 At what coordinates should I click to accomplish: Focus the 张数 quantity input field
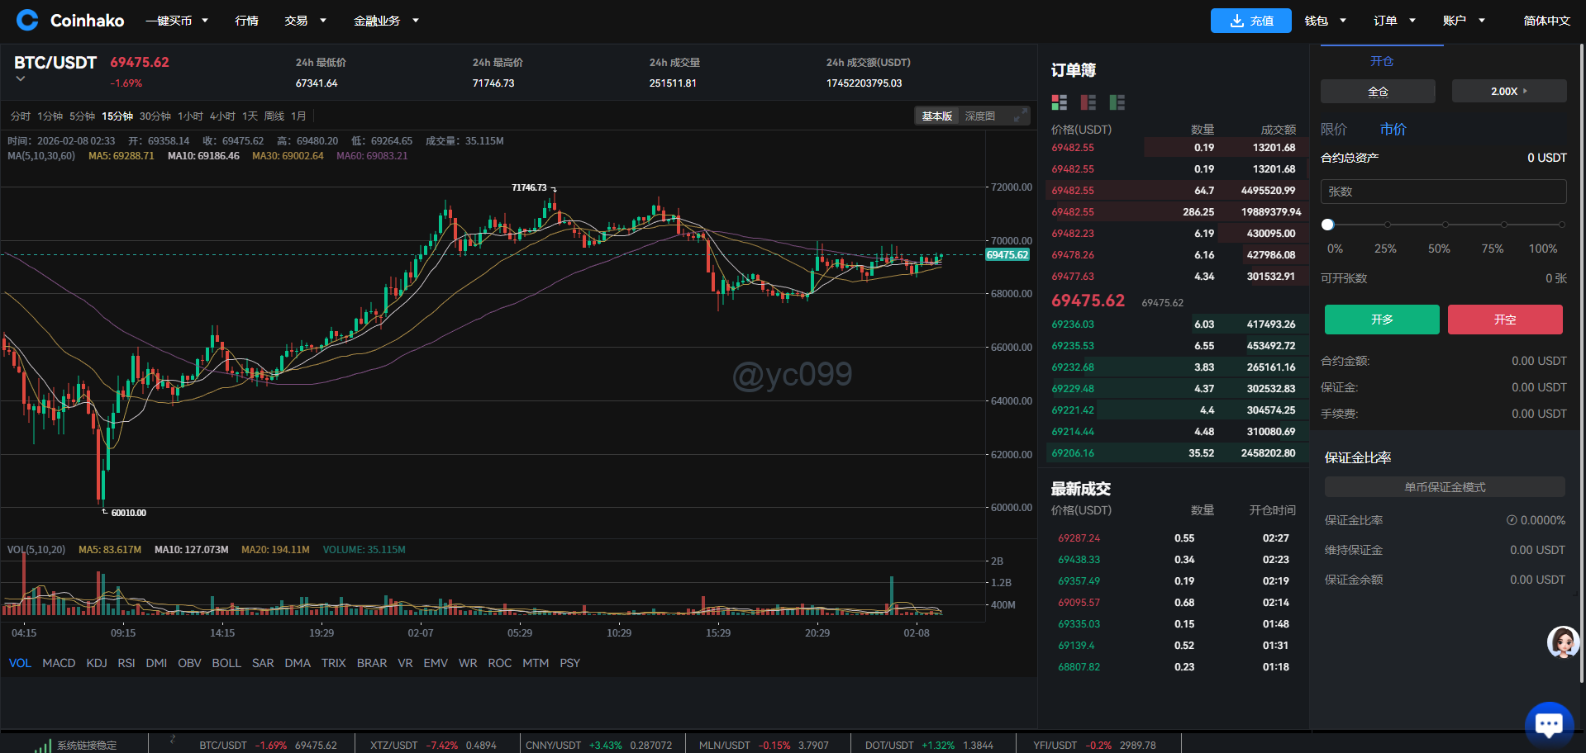(1443, 192)
